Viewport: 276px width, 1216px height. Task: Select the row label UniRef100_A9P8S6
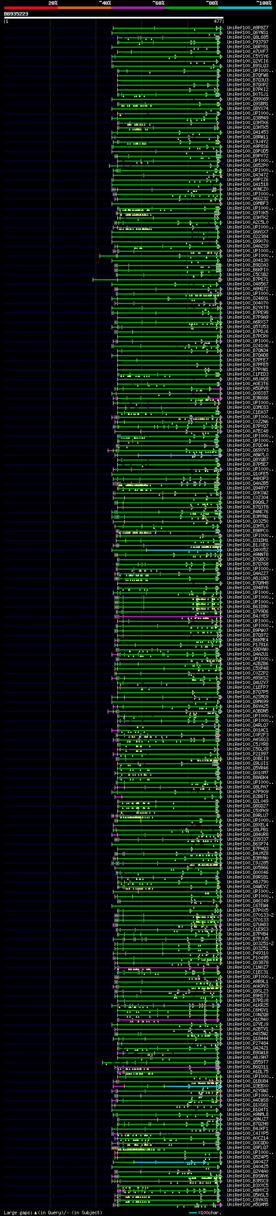click(248, 146)
